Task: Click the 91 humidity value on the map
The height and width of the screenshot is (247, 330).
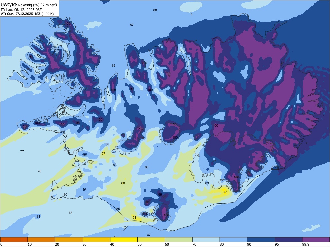Action: [x=85, y=189]
